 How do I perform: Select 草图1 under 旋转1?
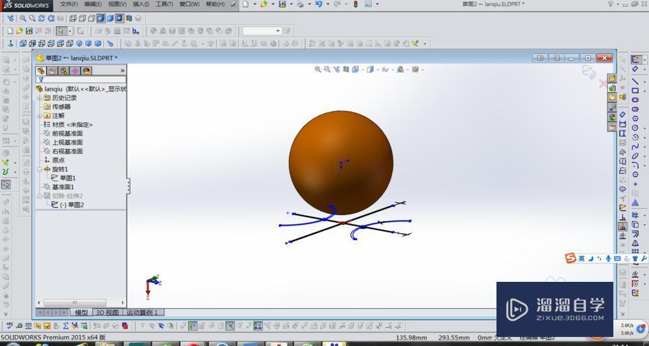[68, 178]
